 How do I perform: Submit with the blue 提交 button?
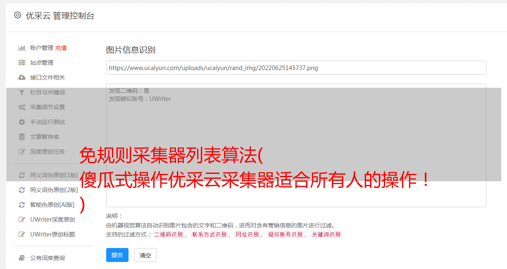point(117,255)
